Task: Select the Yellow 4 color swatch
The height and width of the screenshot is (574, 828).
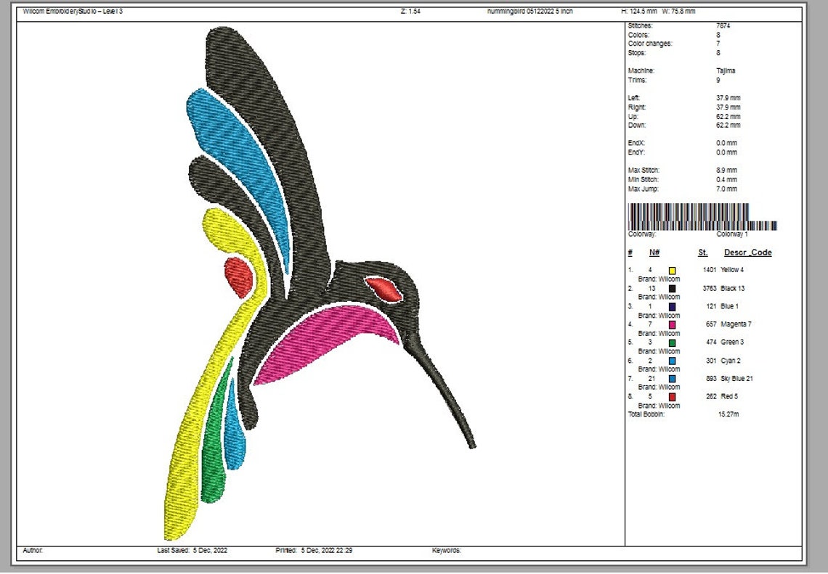Action: point(672,269)
